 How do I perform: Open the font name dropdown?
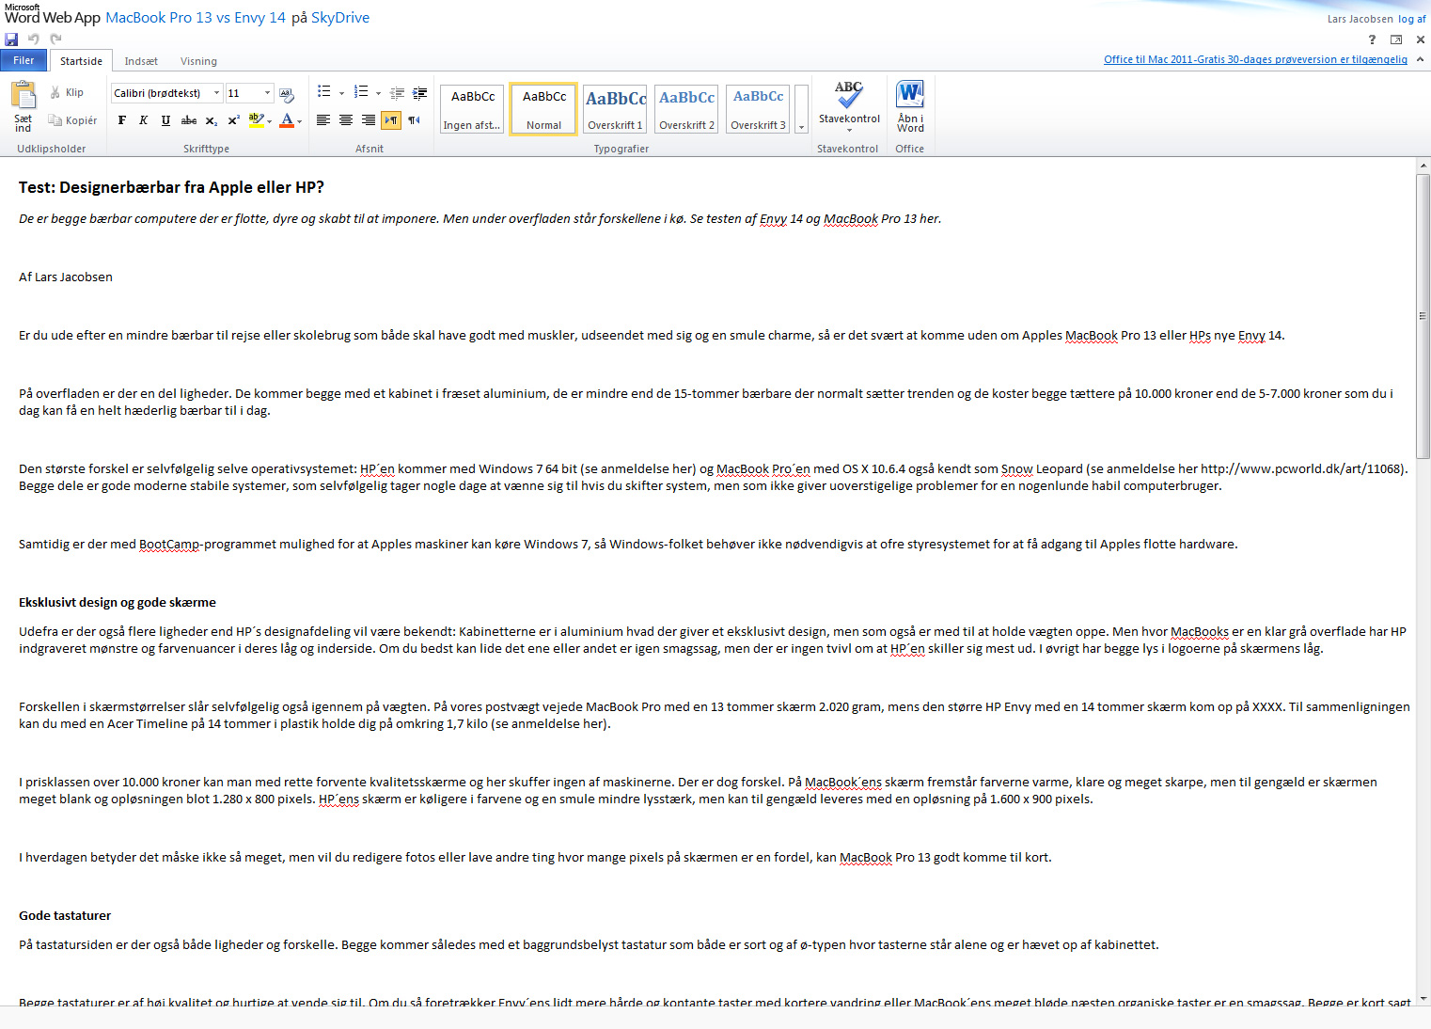(216, 93)
